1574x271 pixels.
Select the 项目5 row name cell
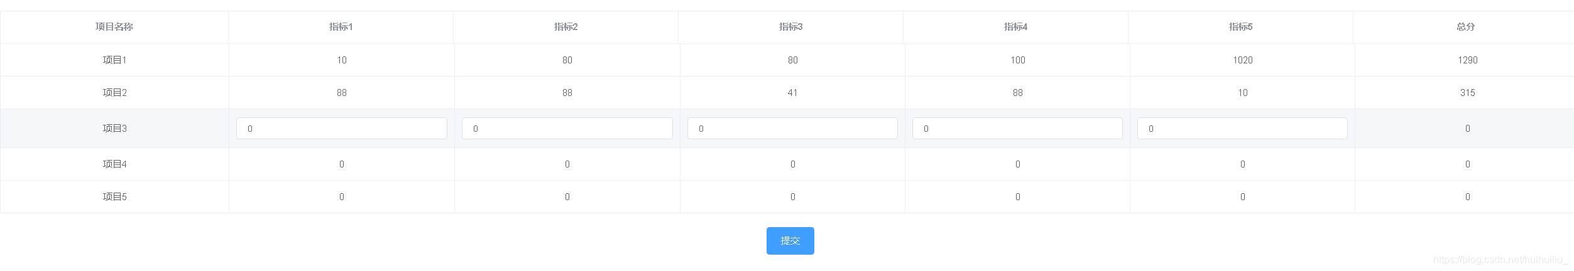[x=114, y=197]
